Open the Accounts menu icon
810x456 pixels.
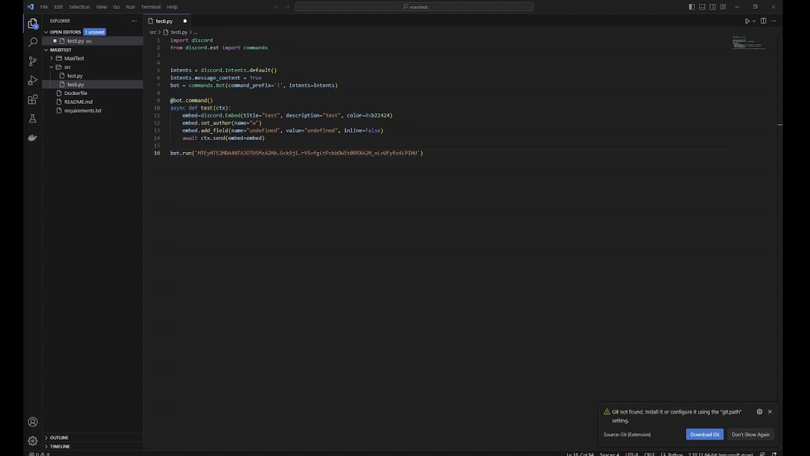click(x=33, y=422)
